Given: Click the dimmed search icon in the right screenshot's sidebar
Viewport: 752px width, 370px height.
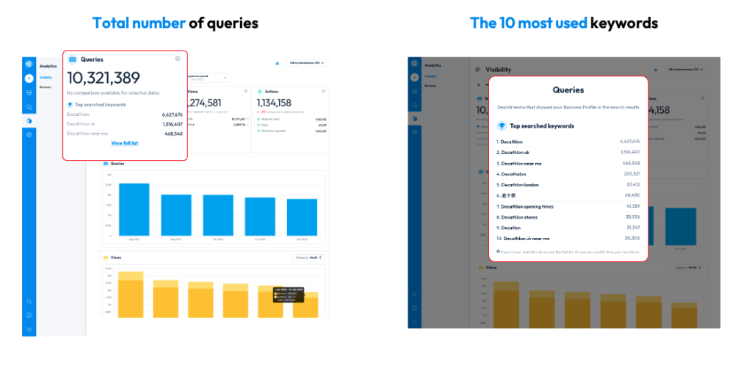Looking at the screenshot, I should point(415,294).
